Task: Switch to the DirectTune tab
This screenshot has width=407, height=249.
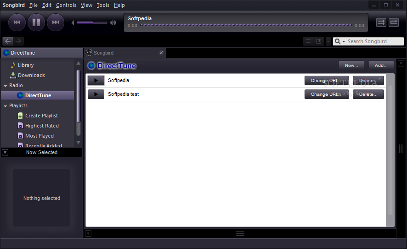Action: click(42, 53)
